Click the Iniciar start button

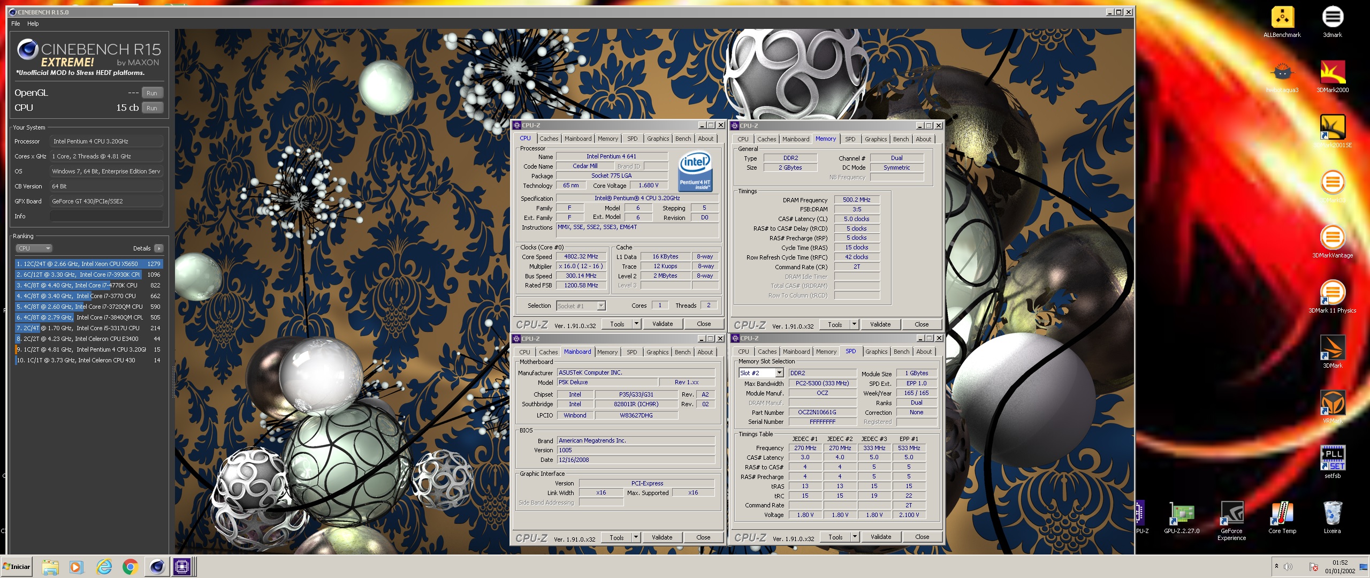(x=17, y=567)
